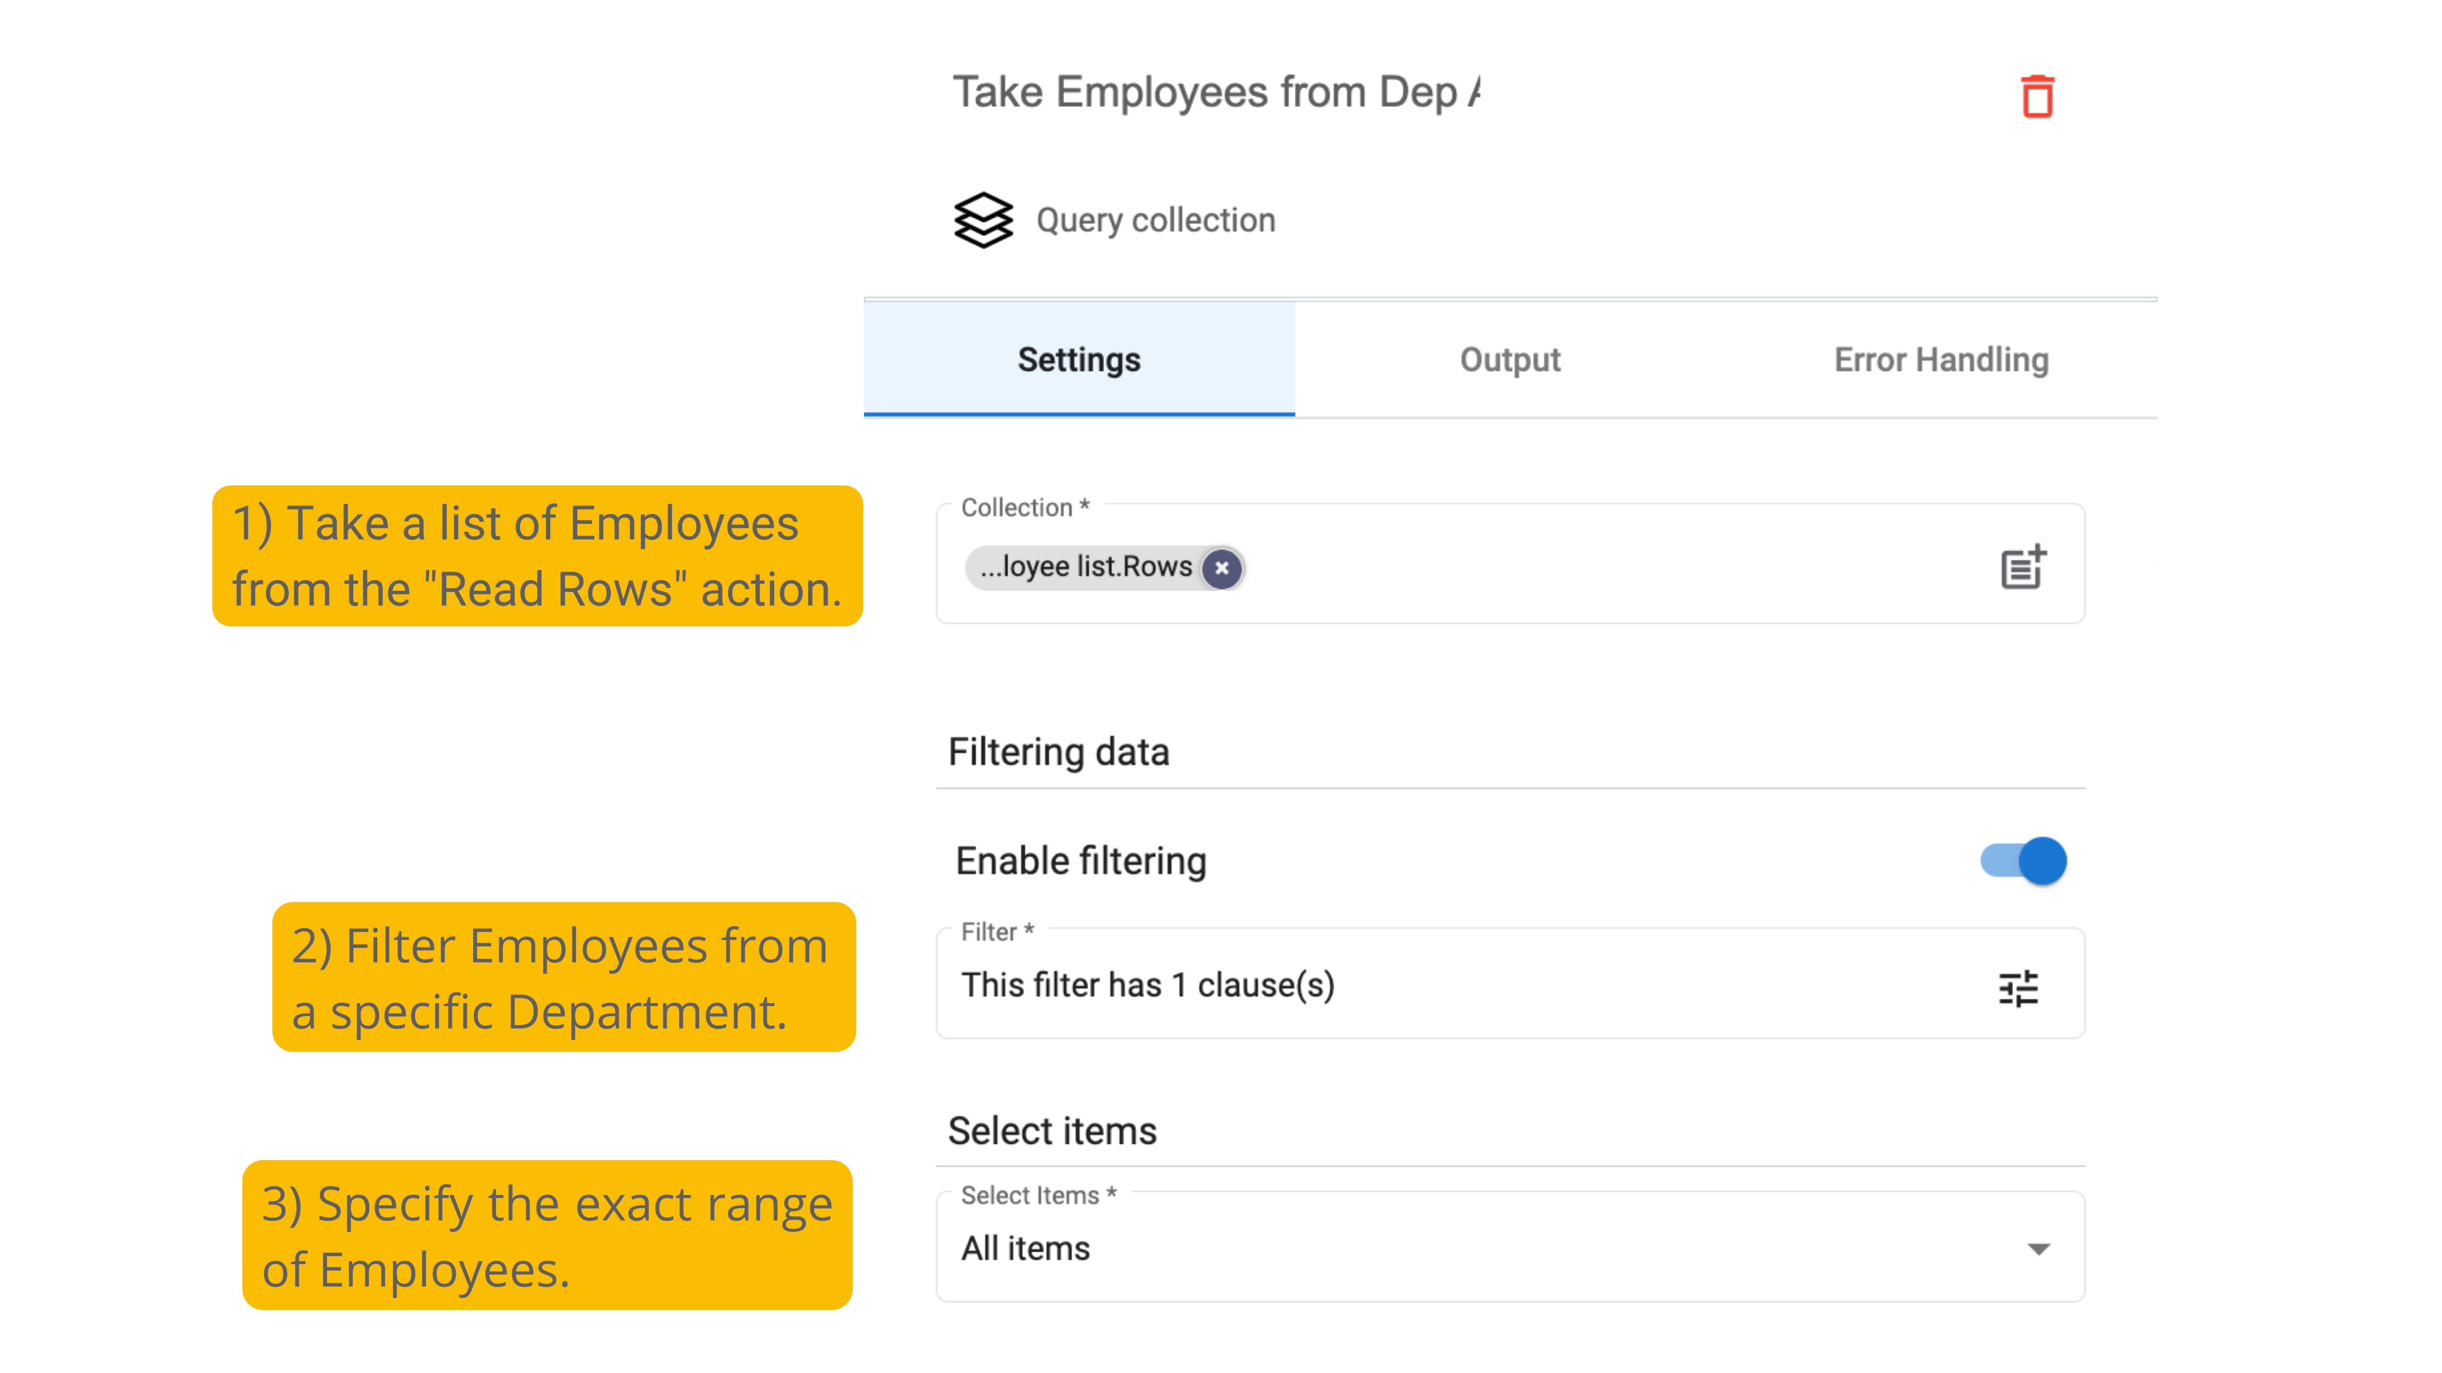Image resolution: width=2442 pixels, height=1373 pixels.
Task: Click the yellow Read Rows annotation note
Action: pos(537,556)
